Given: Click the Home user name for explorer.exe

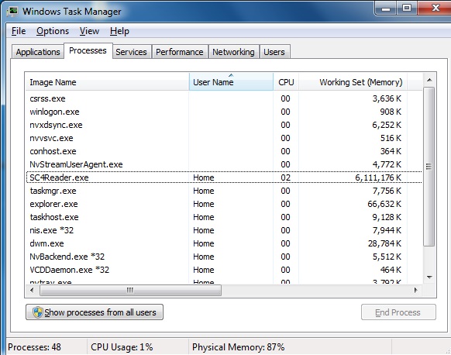Looking at the screenshot, I should (x=204, y=204).
